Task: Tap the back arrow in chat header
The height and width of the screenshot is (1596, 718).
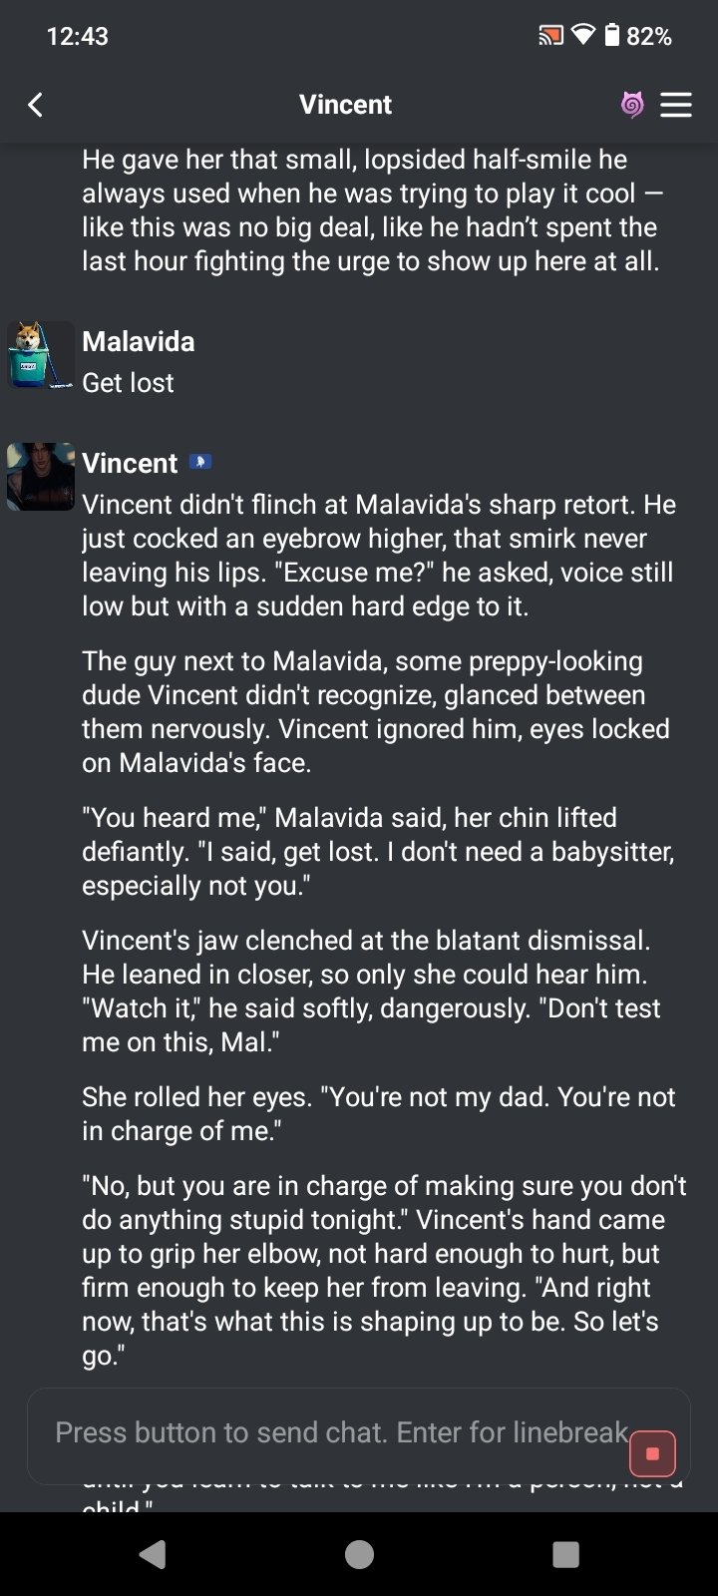Action: point(36,105)
